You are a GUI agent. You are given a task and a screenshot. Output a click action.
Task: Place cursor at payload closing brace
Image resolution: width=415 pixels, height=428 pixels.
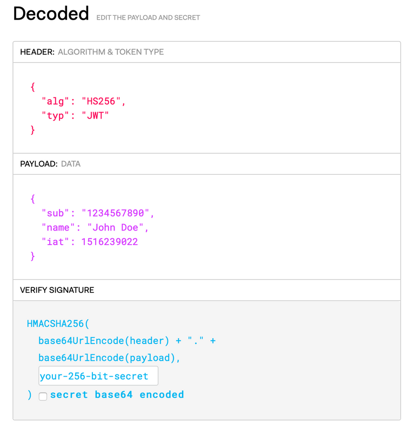(x=33, y=256)
